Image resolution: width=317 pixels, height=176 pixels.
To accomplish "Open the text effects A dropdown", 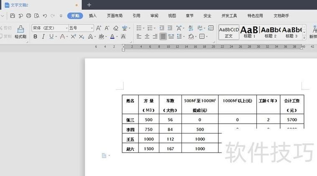I will (95, 36).
